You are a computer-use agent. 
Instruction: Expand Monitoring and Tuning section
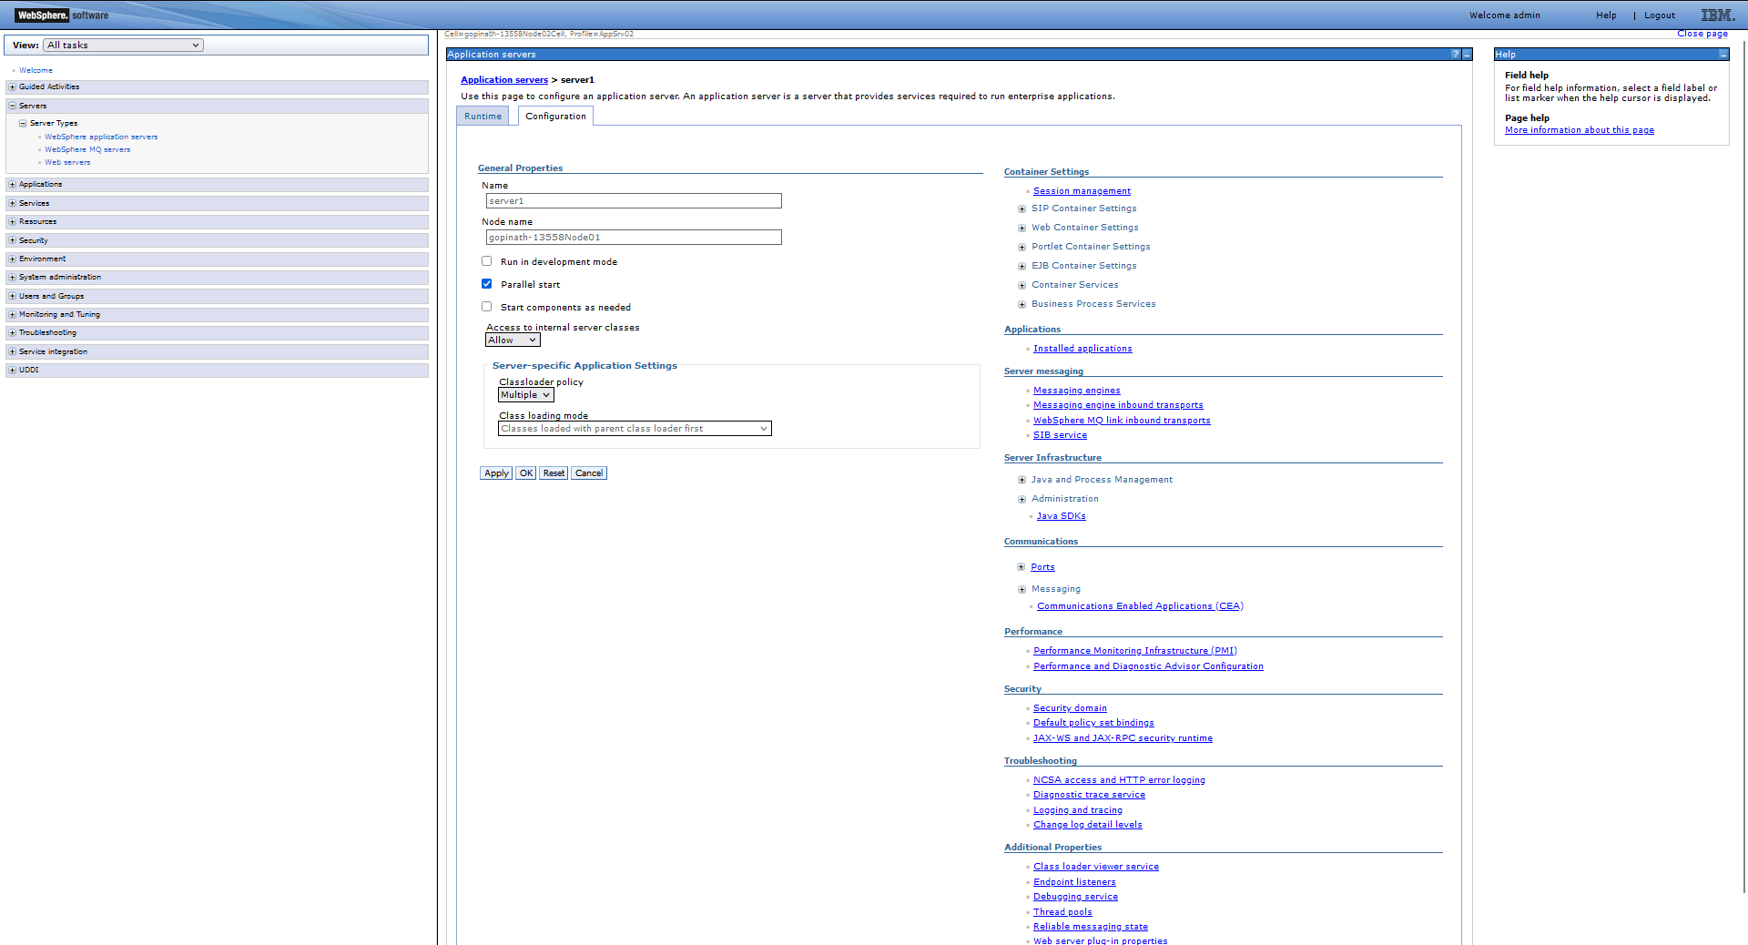[x=12, y=315]
